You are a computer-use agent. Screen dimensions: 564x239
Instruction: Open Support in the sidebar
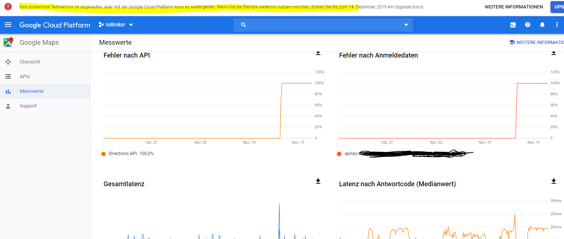[45, 106]
